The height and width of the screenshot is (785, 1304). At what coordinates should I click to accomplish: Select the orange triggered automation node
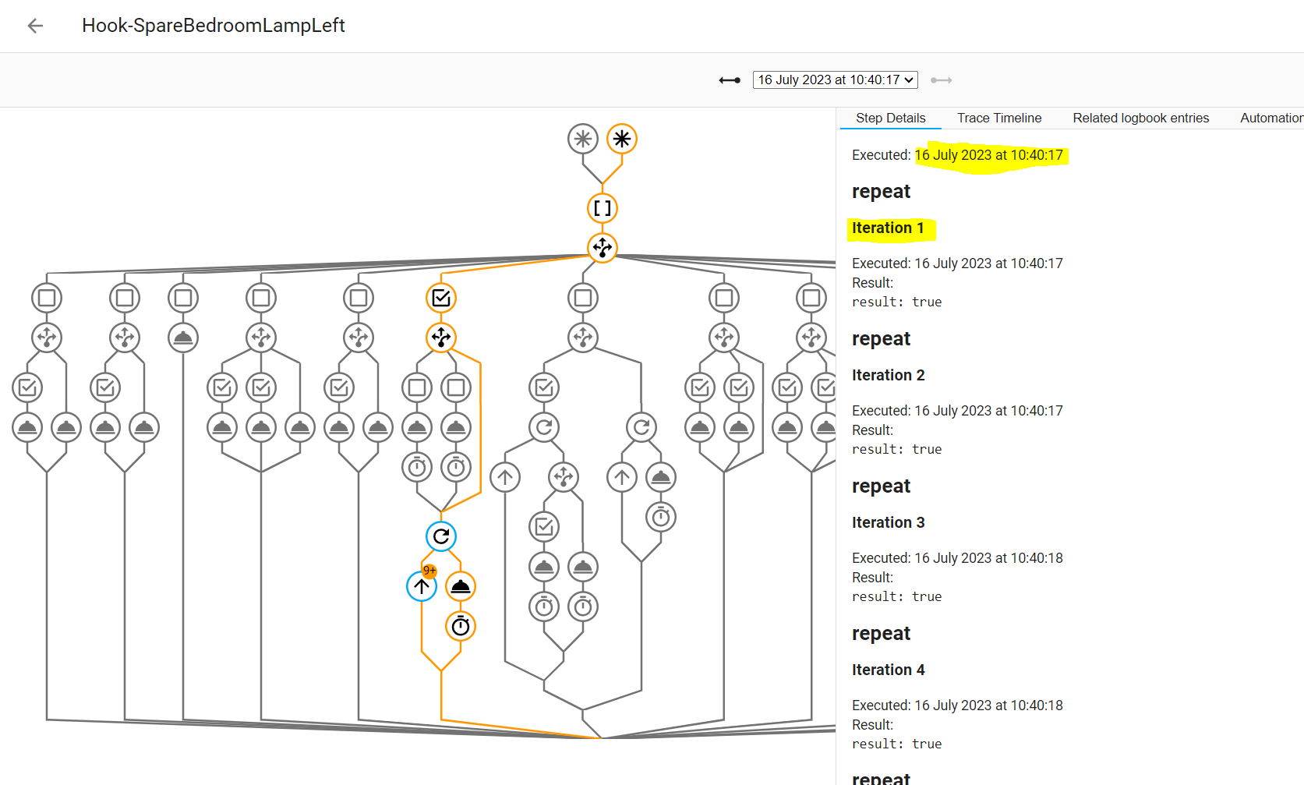coord(621,138)
